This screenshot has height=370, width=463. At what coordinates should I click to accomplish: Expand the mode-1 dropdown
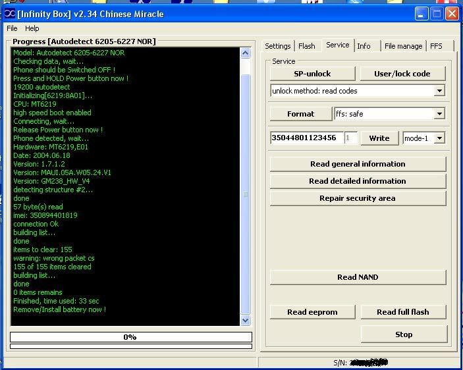(439, 138)
